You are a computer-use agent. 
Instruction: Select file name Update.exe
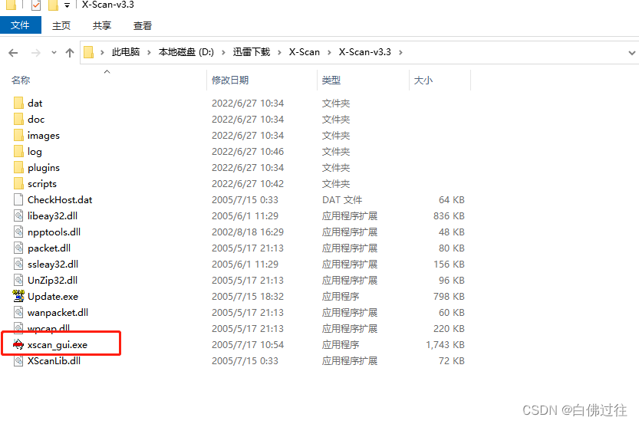53,297
